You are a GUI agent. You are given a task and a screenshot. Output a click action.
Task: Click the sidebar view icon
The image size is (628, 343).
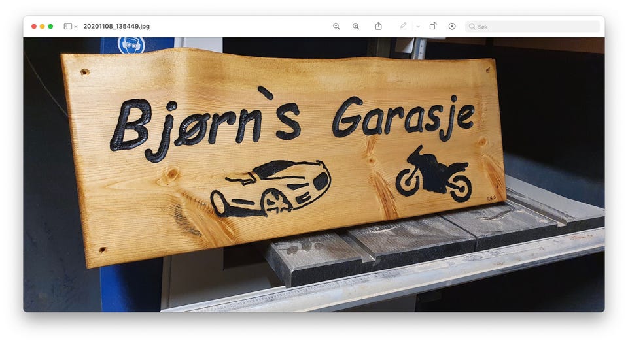point(67,26)
